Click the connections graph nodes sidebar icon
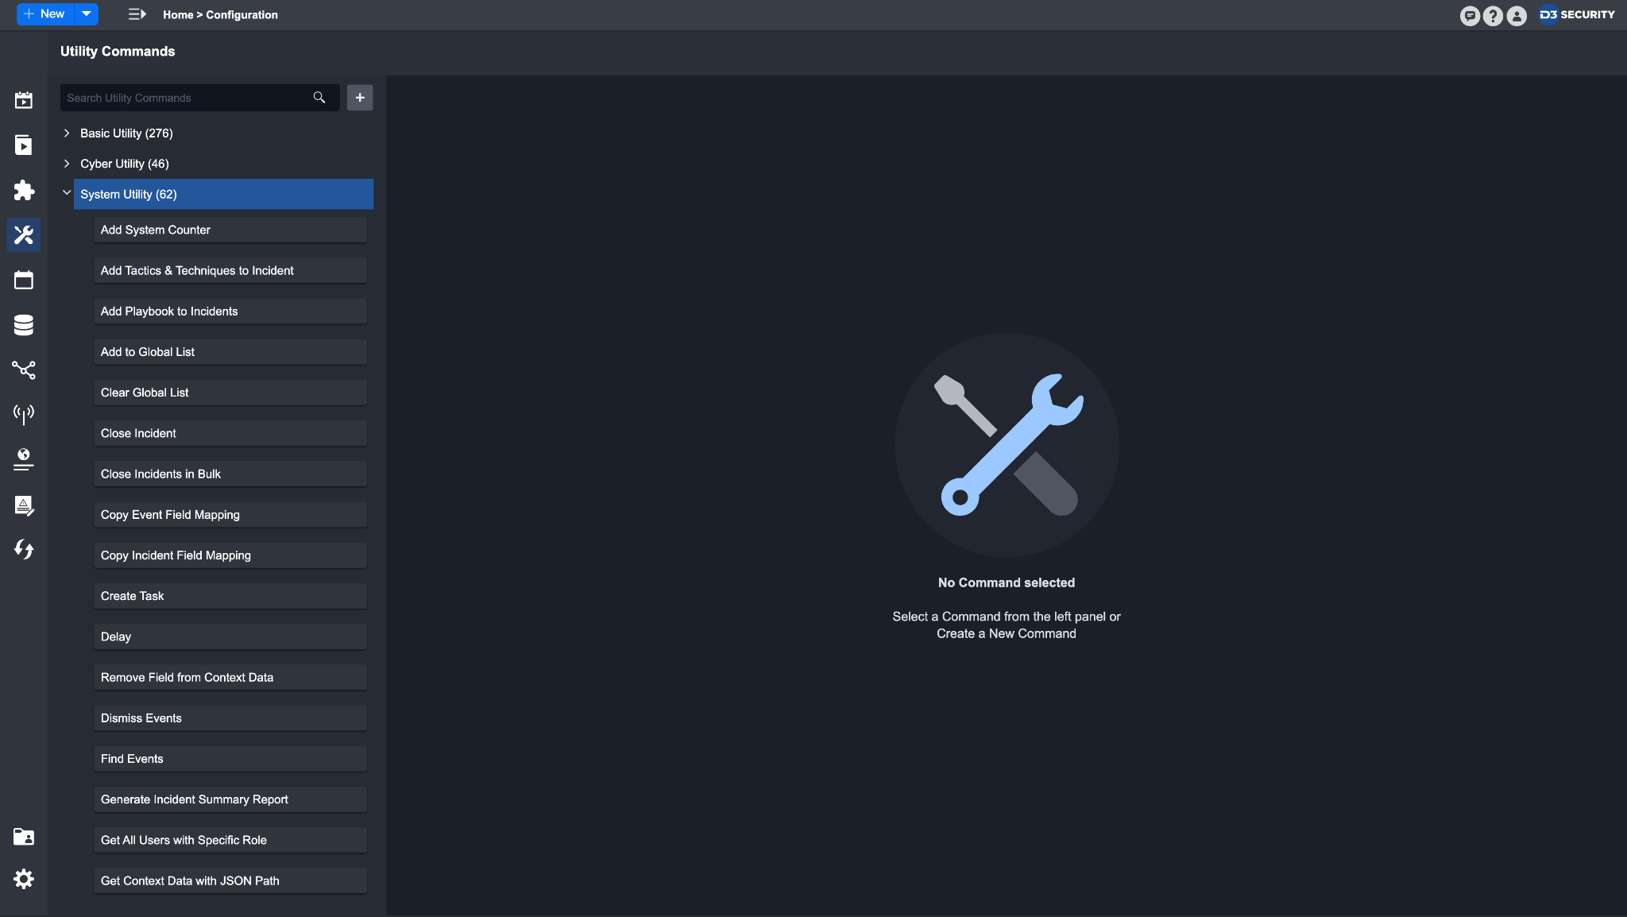 click(24, 370)
